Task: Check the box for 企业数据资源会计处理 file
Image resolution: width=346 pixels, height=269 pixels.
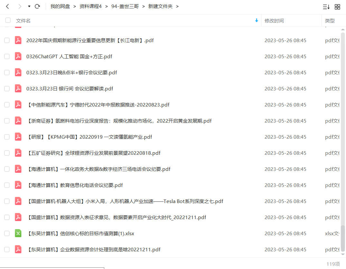Action: 7,250
